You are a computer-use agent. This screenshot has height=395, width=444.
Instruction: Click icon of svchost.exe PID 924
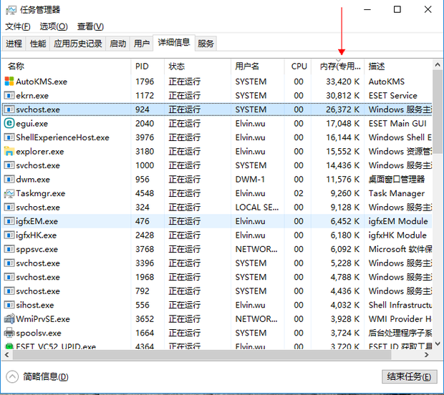tap(9, 109)
